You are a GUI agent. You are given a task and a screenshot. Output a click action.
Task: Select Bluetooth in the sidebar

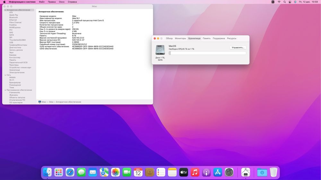tap(13, 18)
